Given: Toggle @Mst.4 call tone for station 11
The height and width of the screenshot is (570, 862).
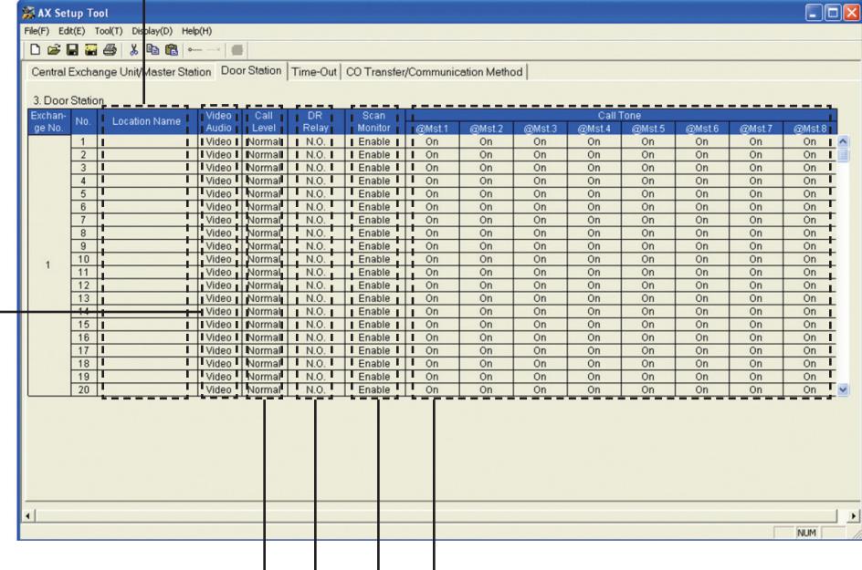Looking at the screenshot, I should click(x=594, y=273).
